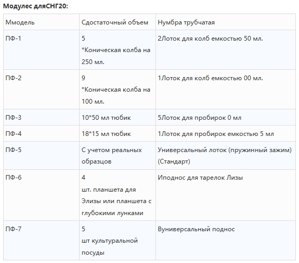The height and width of the screenshot is (263, 299).
Task: Click 'Универсальный лоток (пружинный зажим)' text
Action: click(x=225, y=150)
